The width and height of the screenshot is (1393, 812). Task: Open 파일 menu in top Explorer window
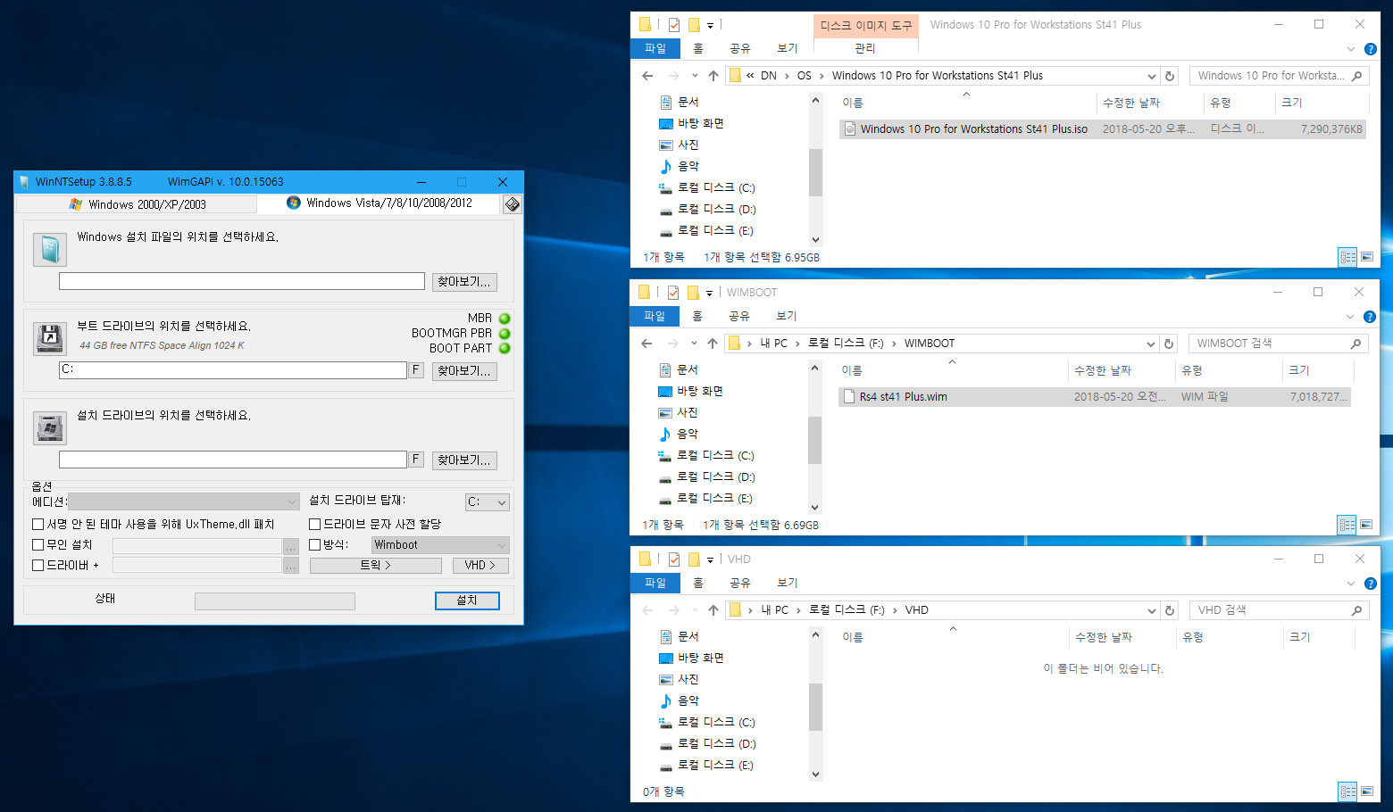tap(655, 48)
